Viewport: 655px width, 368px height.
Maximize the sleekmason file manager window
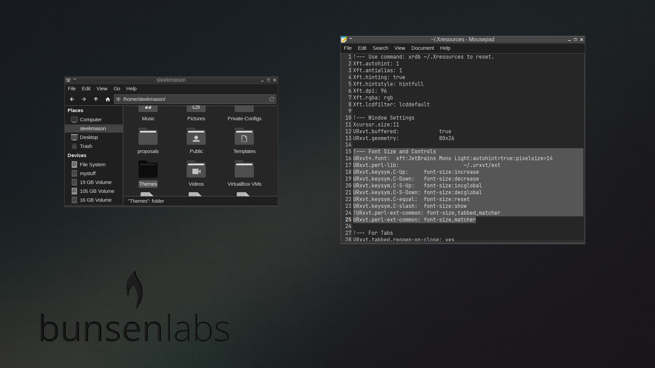(268, 80)
